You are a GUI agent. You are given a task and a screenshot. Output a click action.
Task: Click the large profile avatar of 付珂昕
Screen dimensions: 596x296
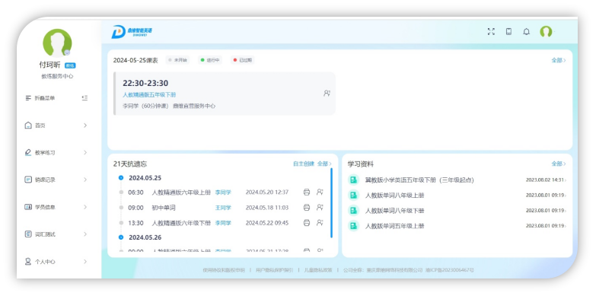tap(57, 43)
